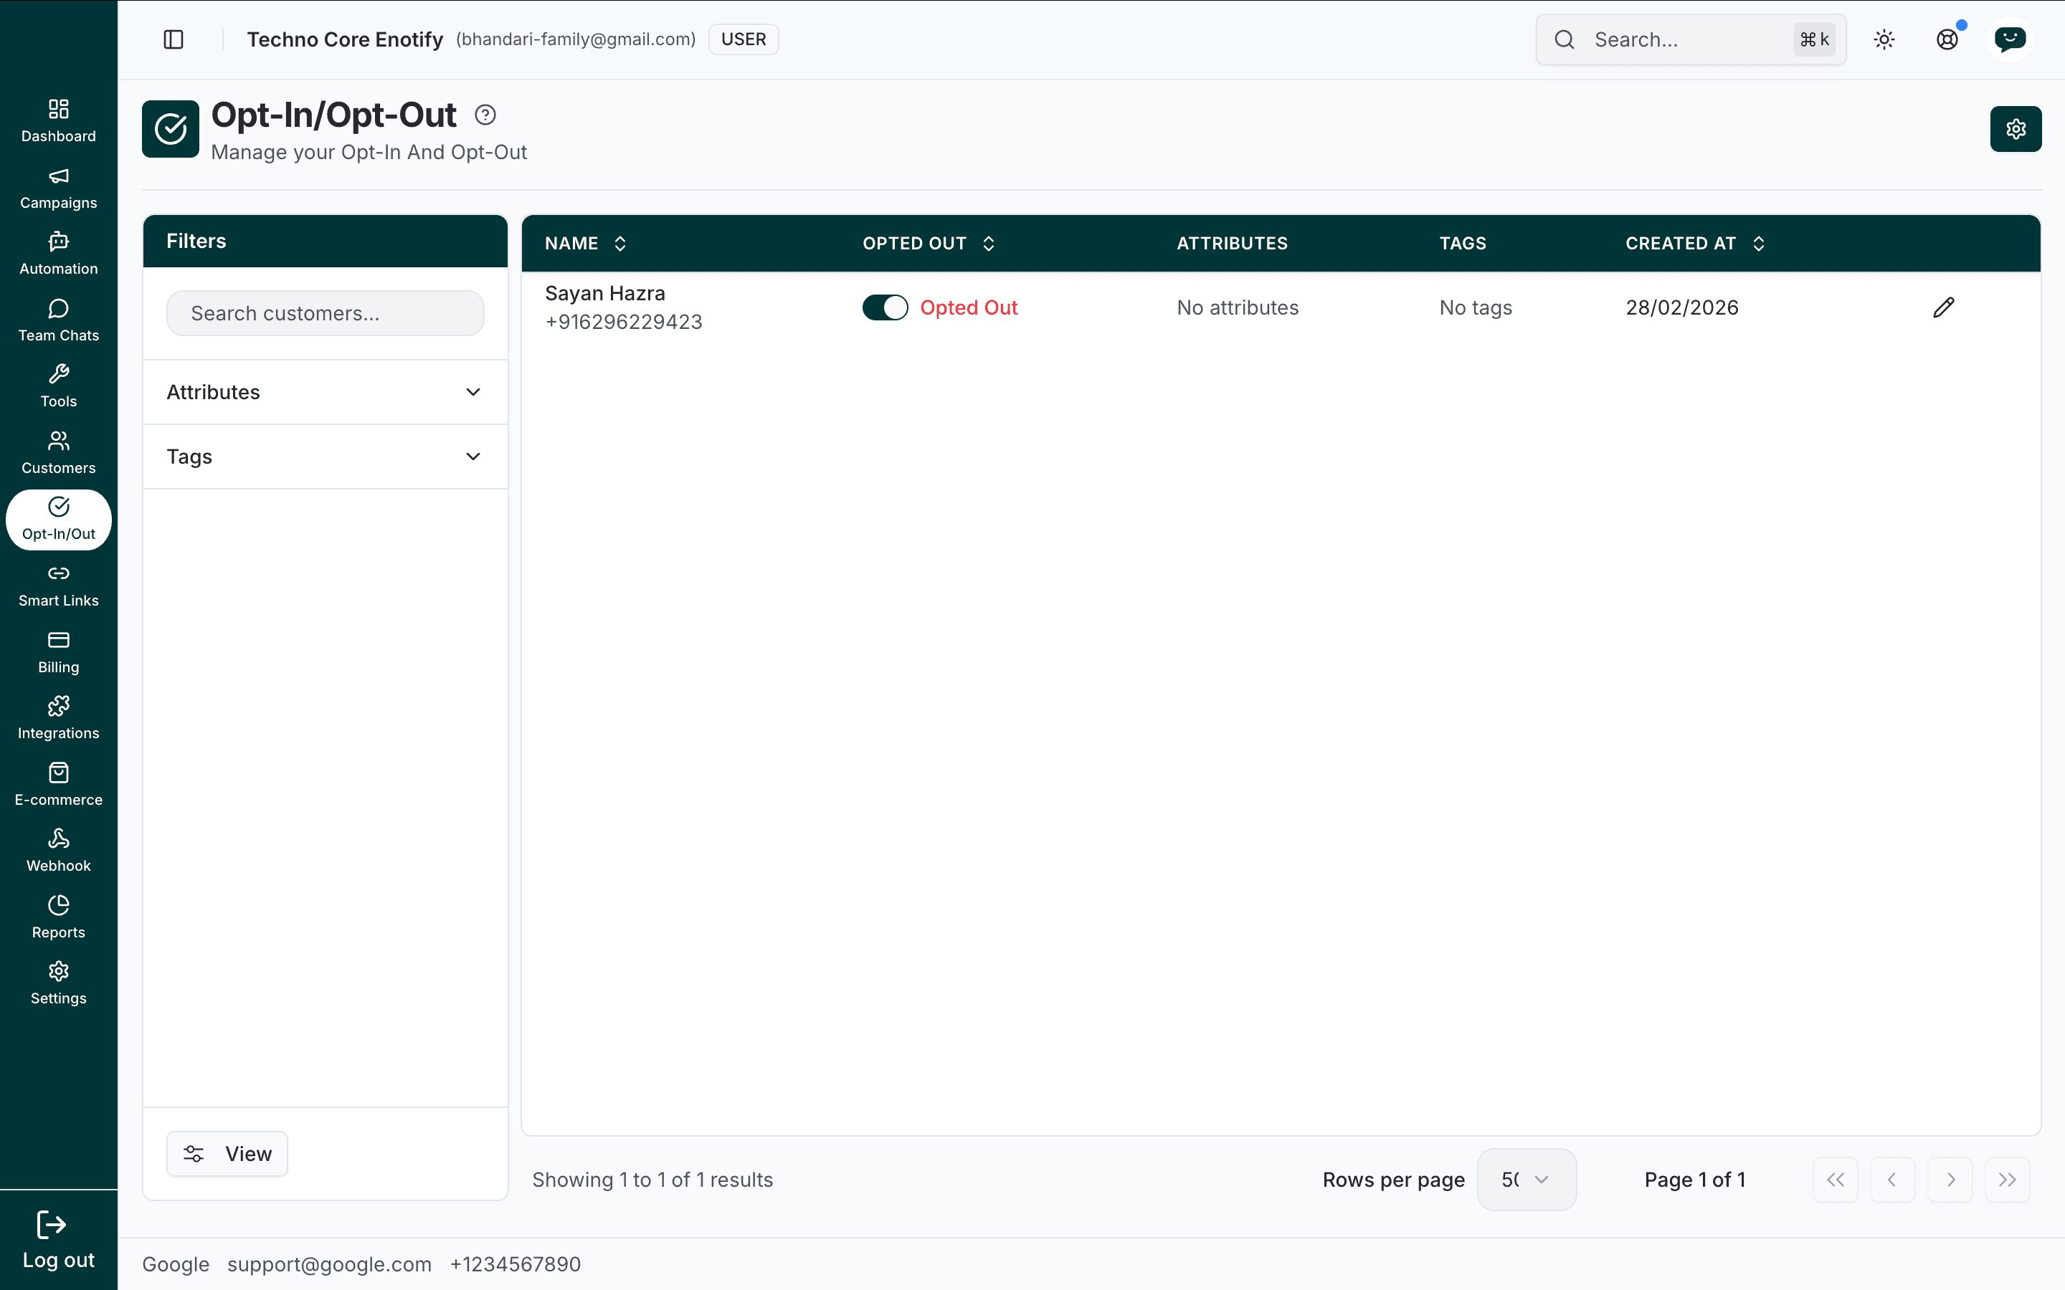Go to Integrations page

coord(58,718)
